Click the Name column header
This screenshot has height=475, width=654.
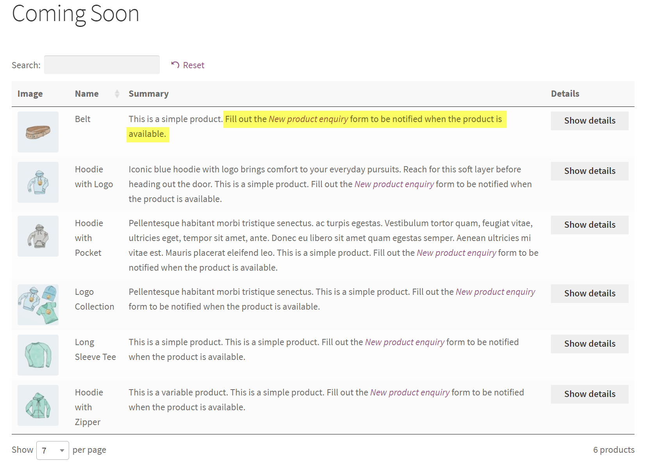[x=87, y=94]
